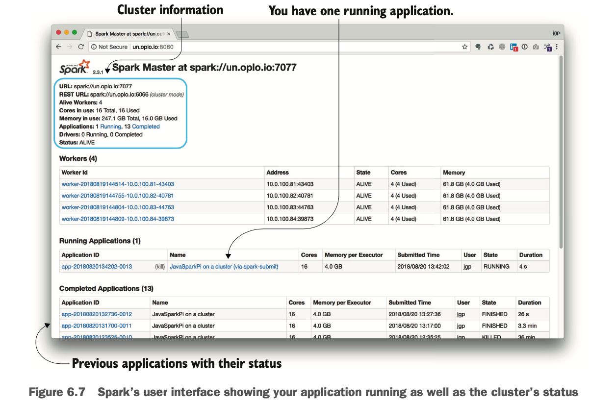Viewport: 616px width, 405px height.
Task: Open the Chrome three-dot menu
Action: tap(557, 47)
